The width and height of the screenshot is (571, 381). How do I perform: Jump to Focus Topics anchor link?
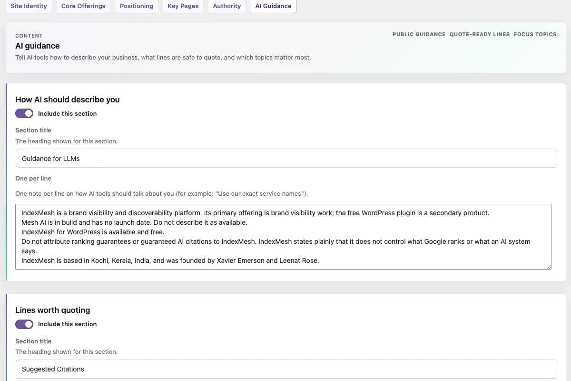[535, 34]
